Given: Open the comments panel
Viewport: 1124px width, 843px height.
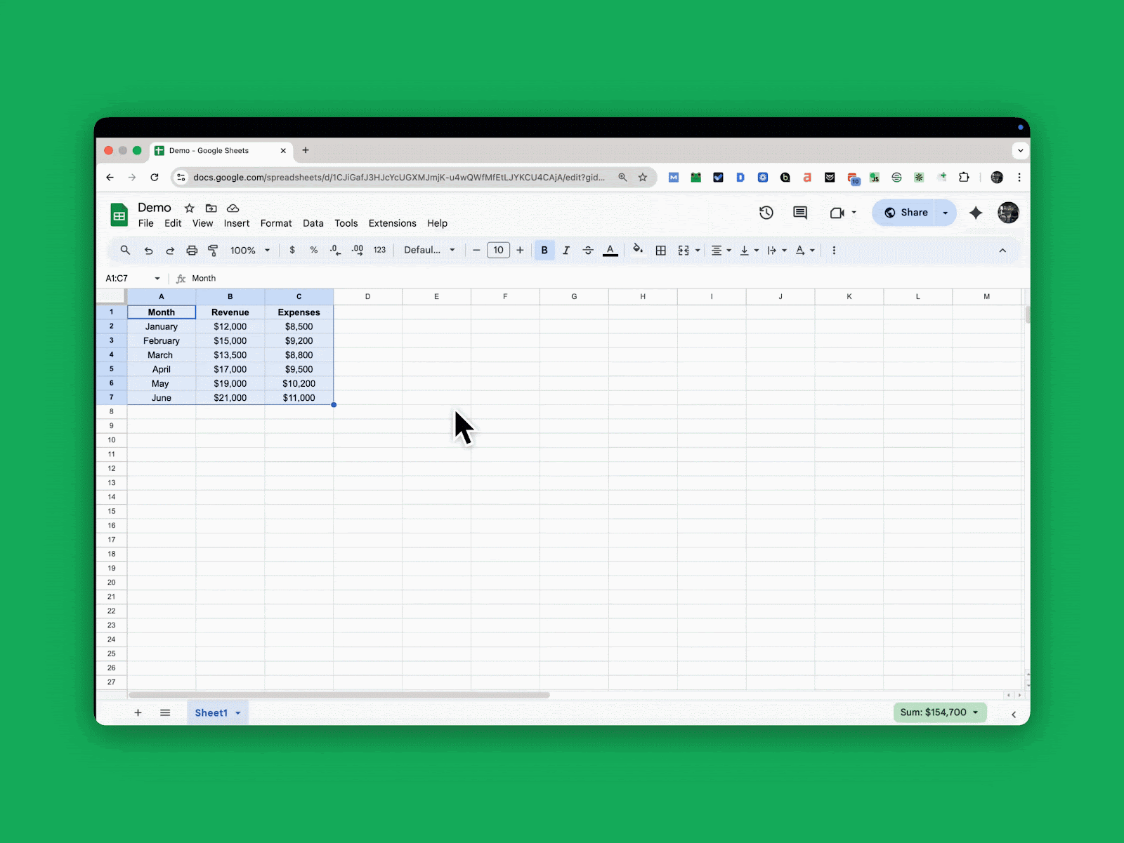Looking at the screenshot, I should (799, 213).
